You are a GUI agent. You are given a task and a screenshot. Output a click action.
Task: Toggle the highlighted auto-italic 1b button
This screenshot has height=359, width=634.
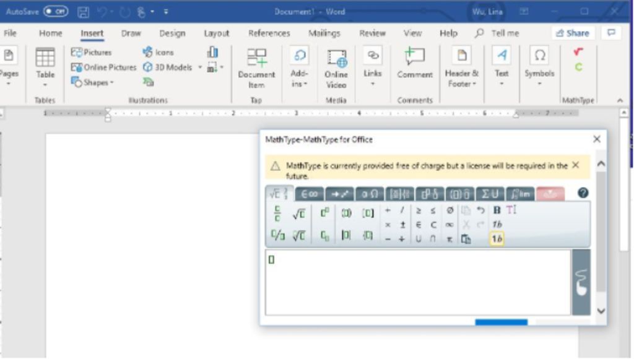(497, 238)
